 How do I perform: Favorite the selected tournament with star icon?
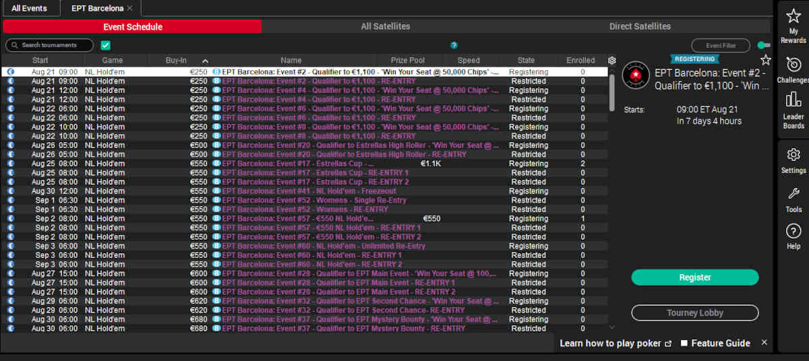[765, 60]
